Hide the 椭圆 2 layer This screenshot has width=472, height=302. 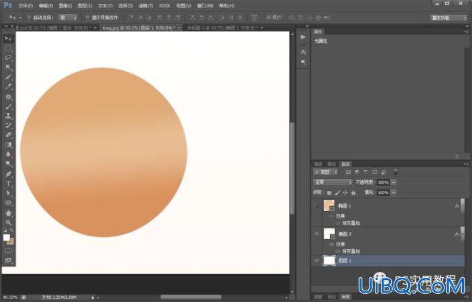(x=317, y=234)
